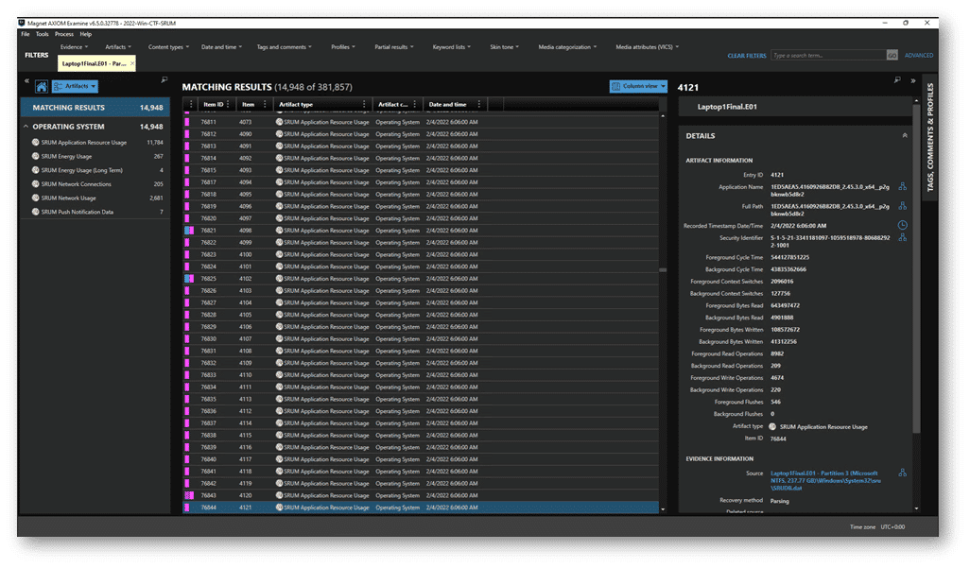Open the Content types filter dropdown
The height and width of the screenshot is (568, 970).
coord(168,47)
